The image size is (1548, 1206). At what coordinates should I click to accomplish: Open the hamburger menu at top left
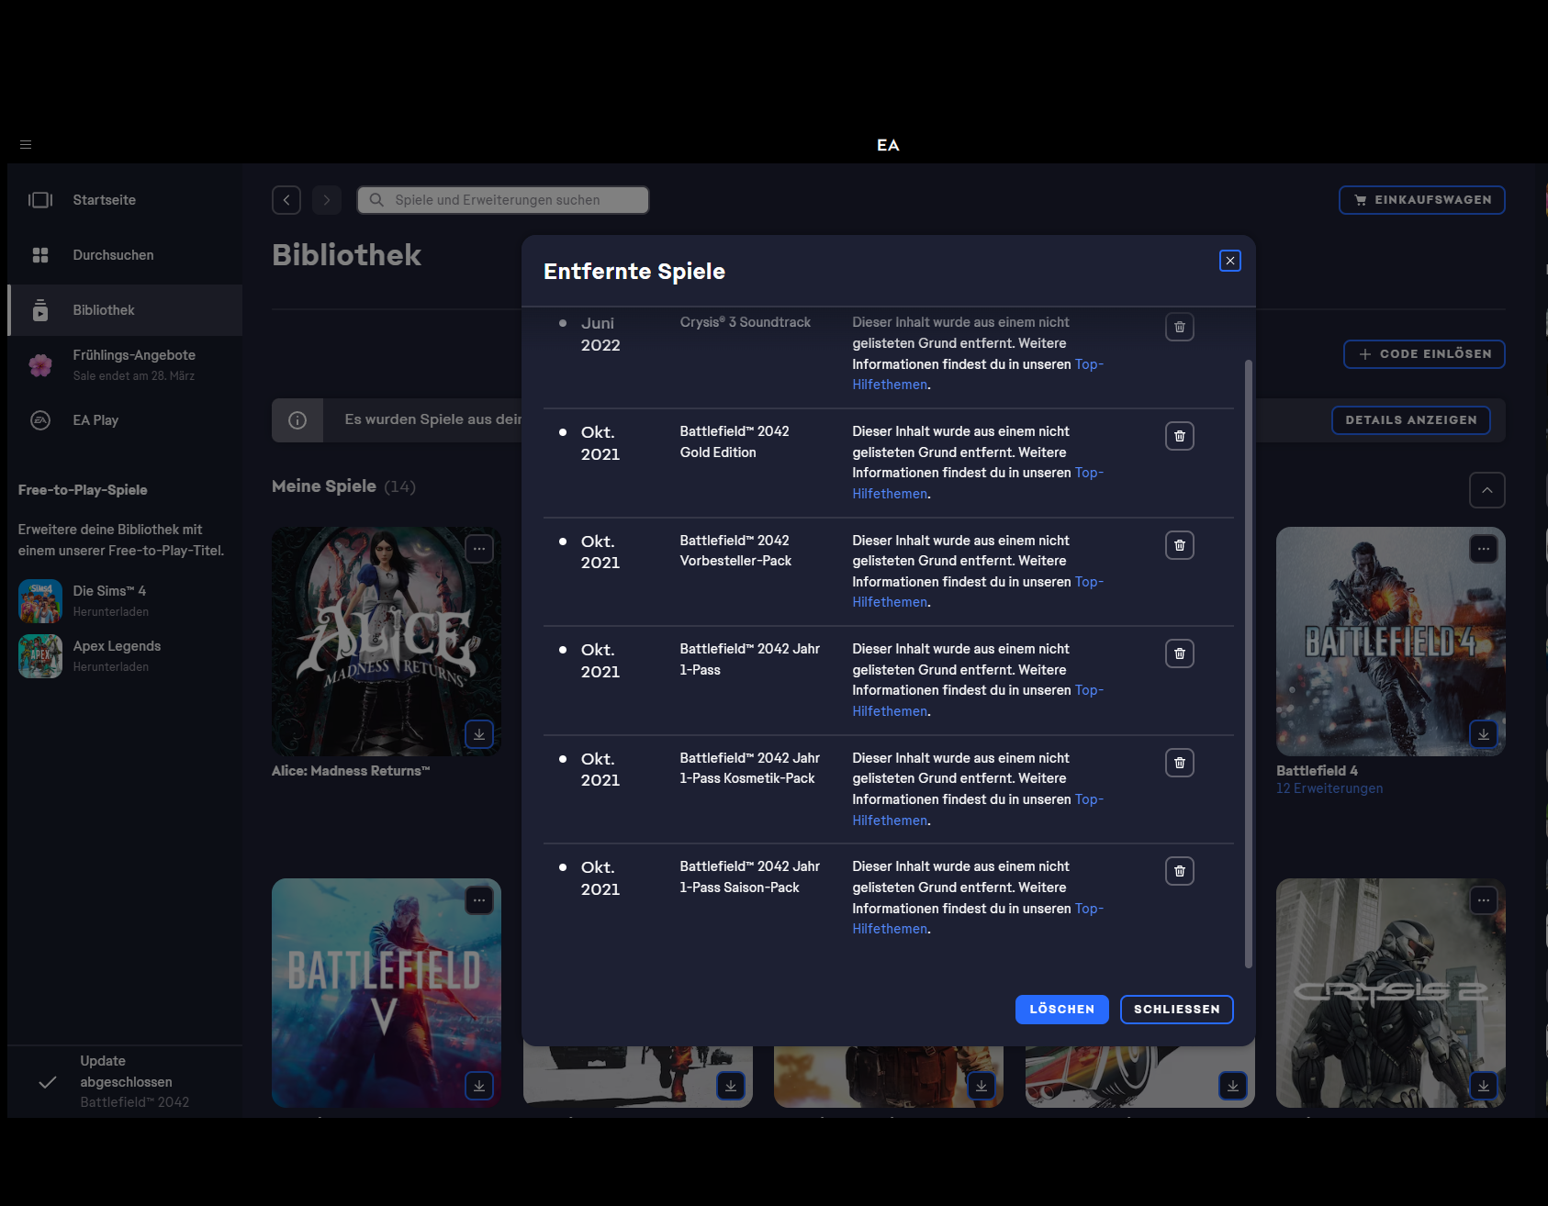pyautogui.click(x=26, y=145)
